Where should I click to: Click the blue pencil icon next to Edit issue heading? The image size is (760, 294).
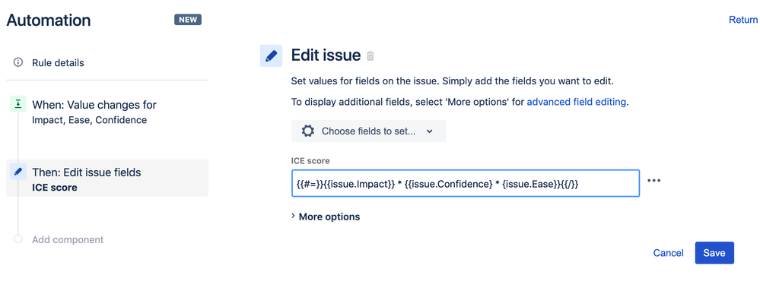(x=272, y=55)
